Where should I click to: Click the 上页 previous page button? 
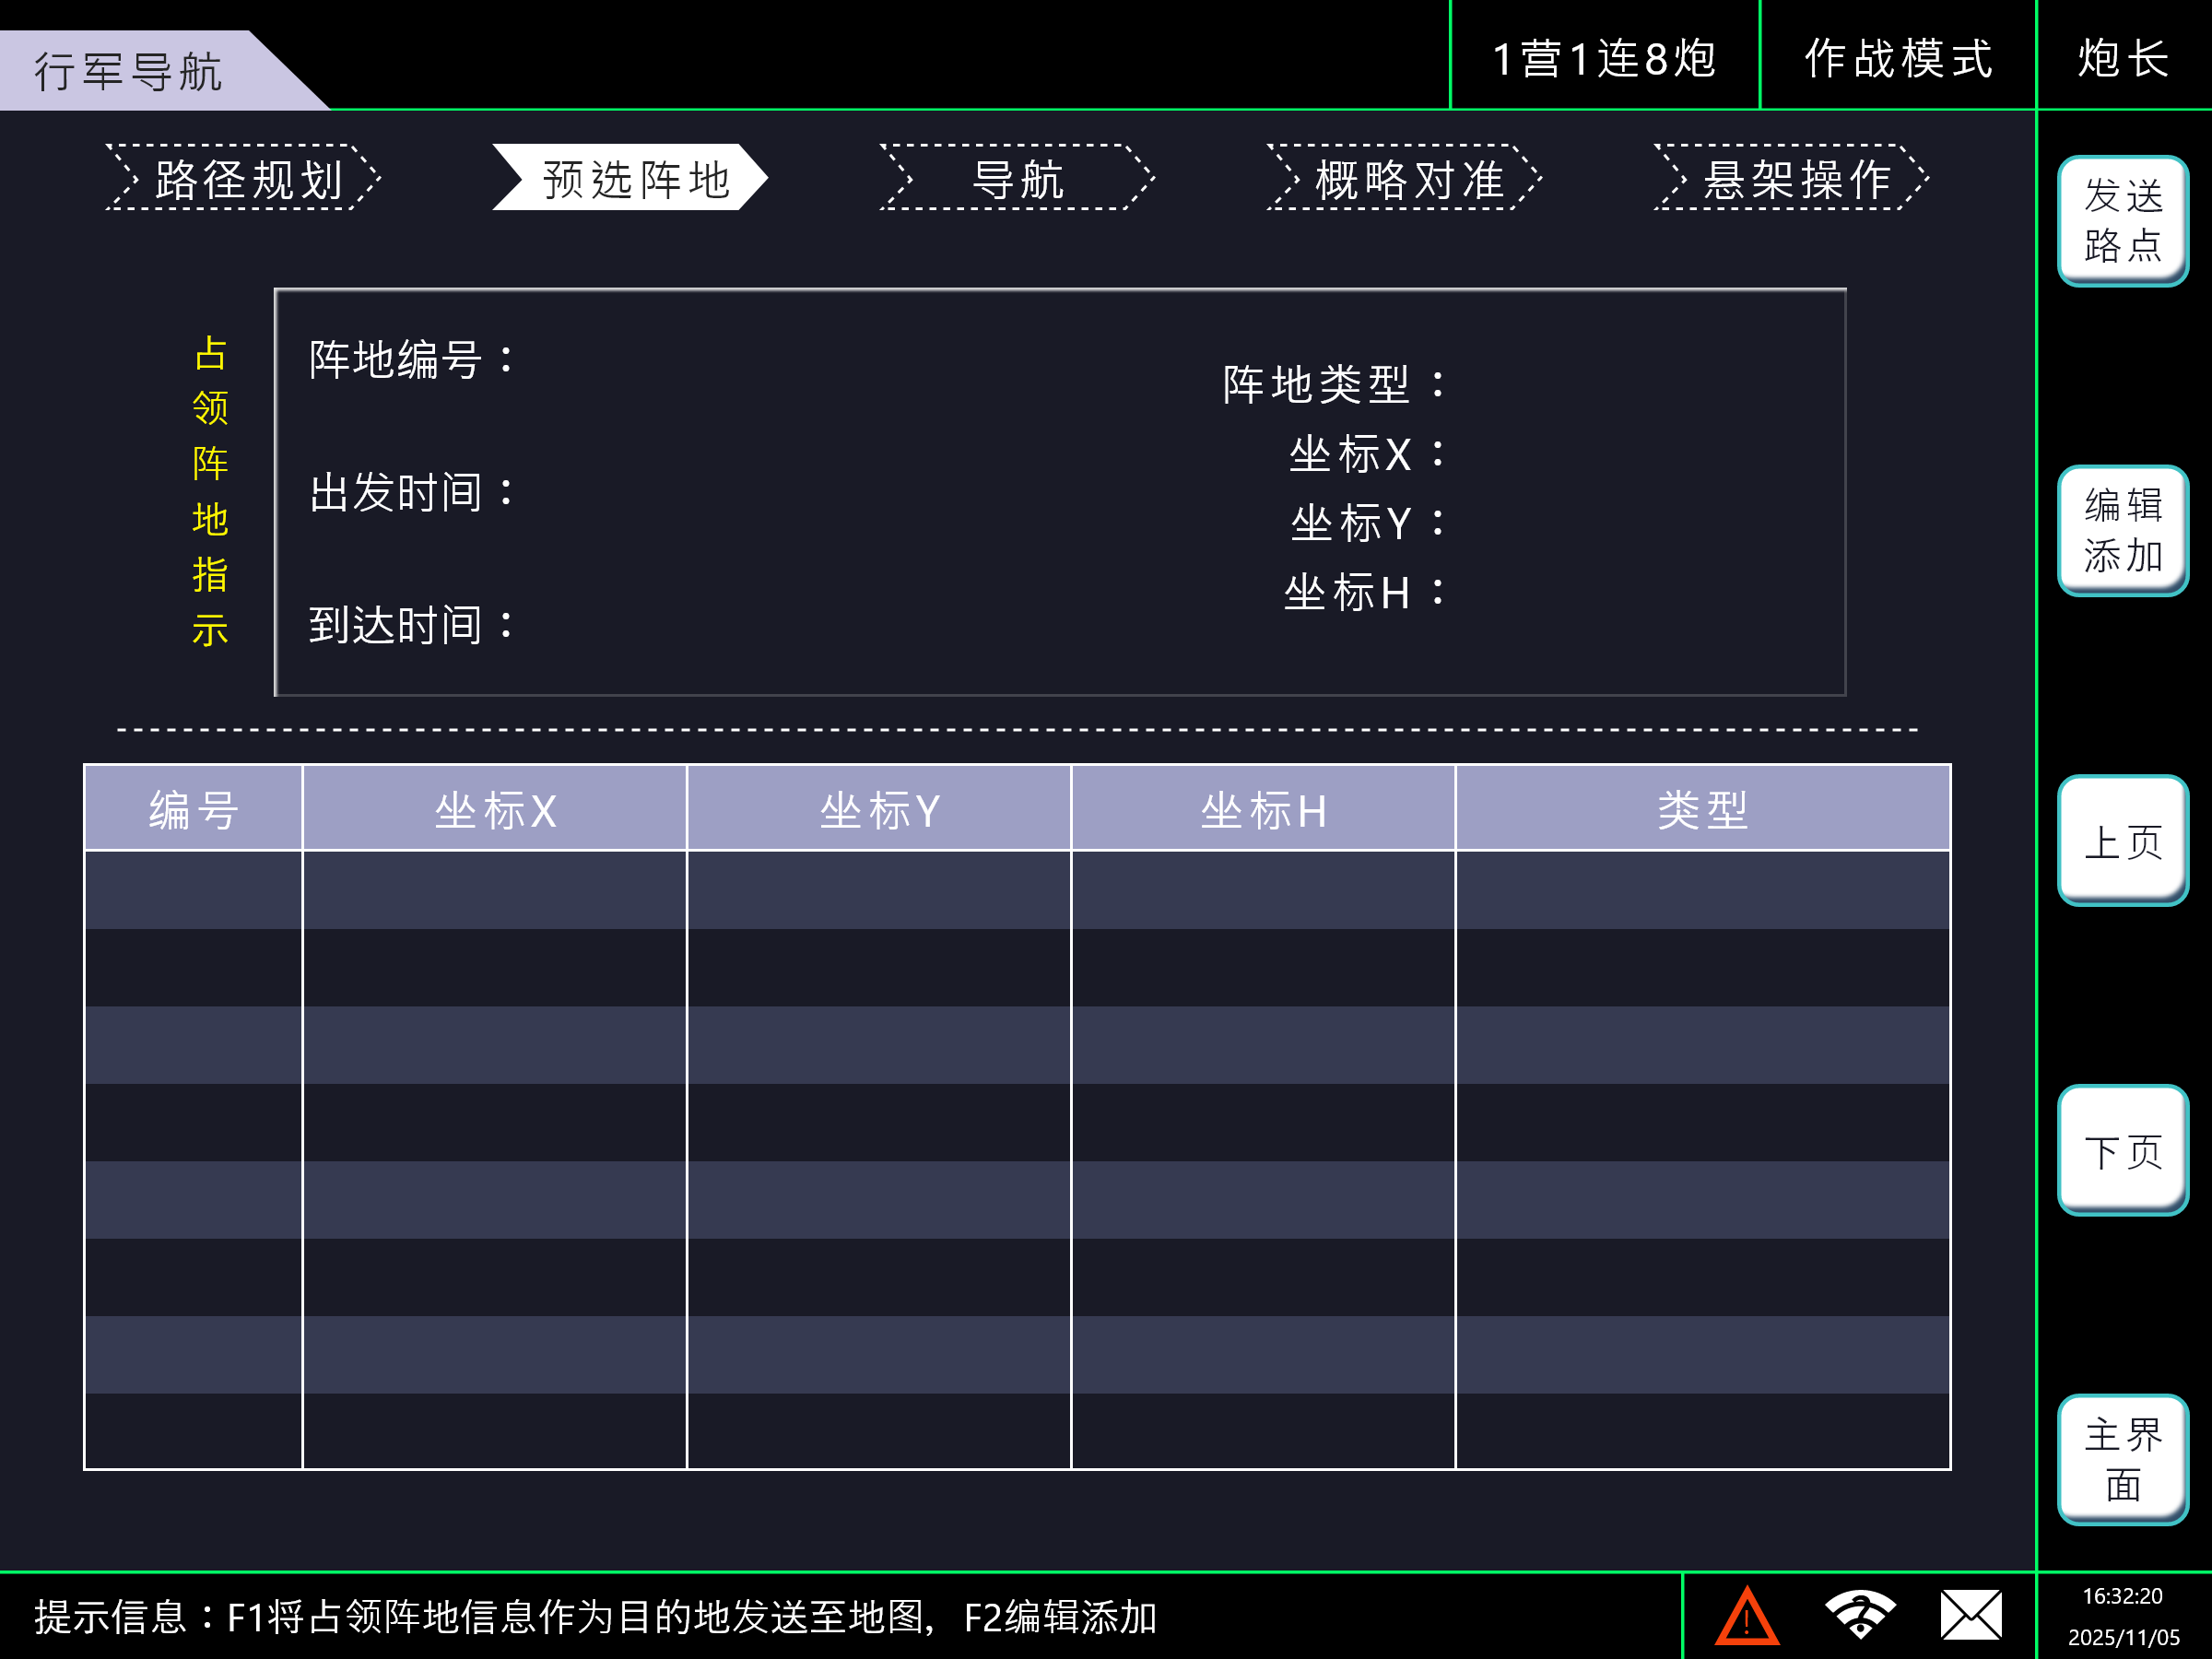tap(2122, 841)
